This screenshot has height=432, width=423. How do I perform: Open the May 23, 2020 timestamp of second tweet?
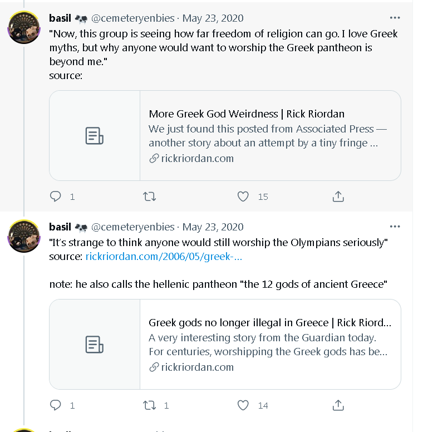pos(213,227)
